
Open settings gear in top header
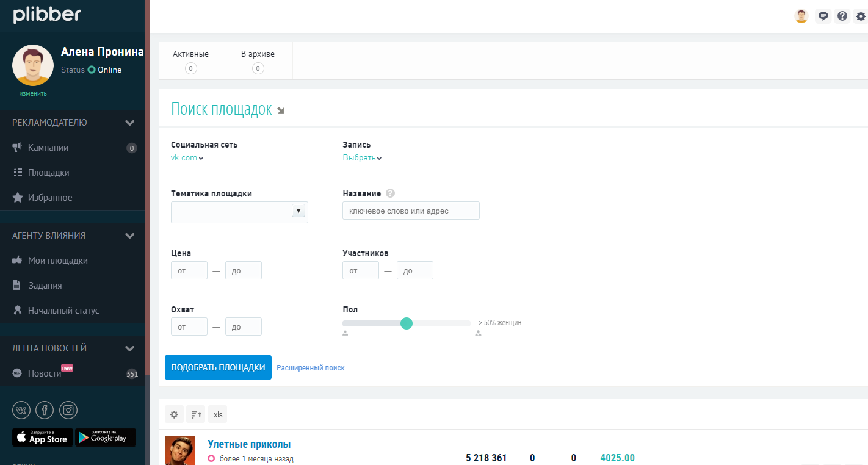click(861, 16)
